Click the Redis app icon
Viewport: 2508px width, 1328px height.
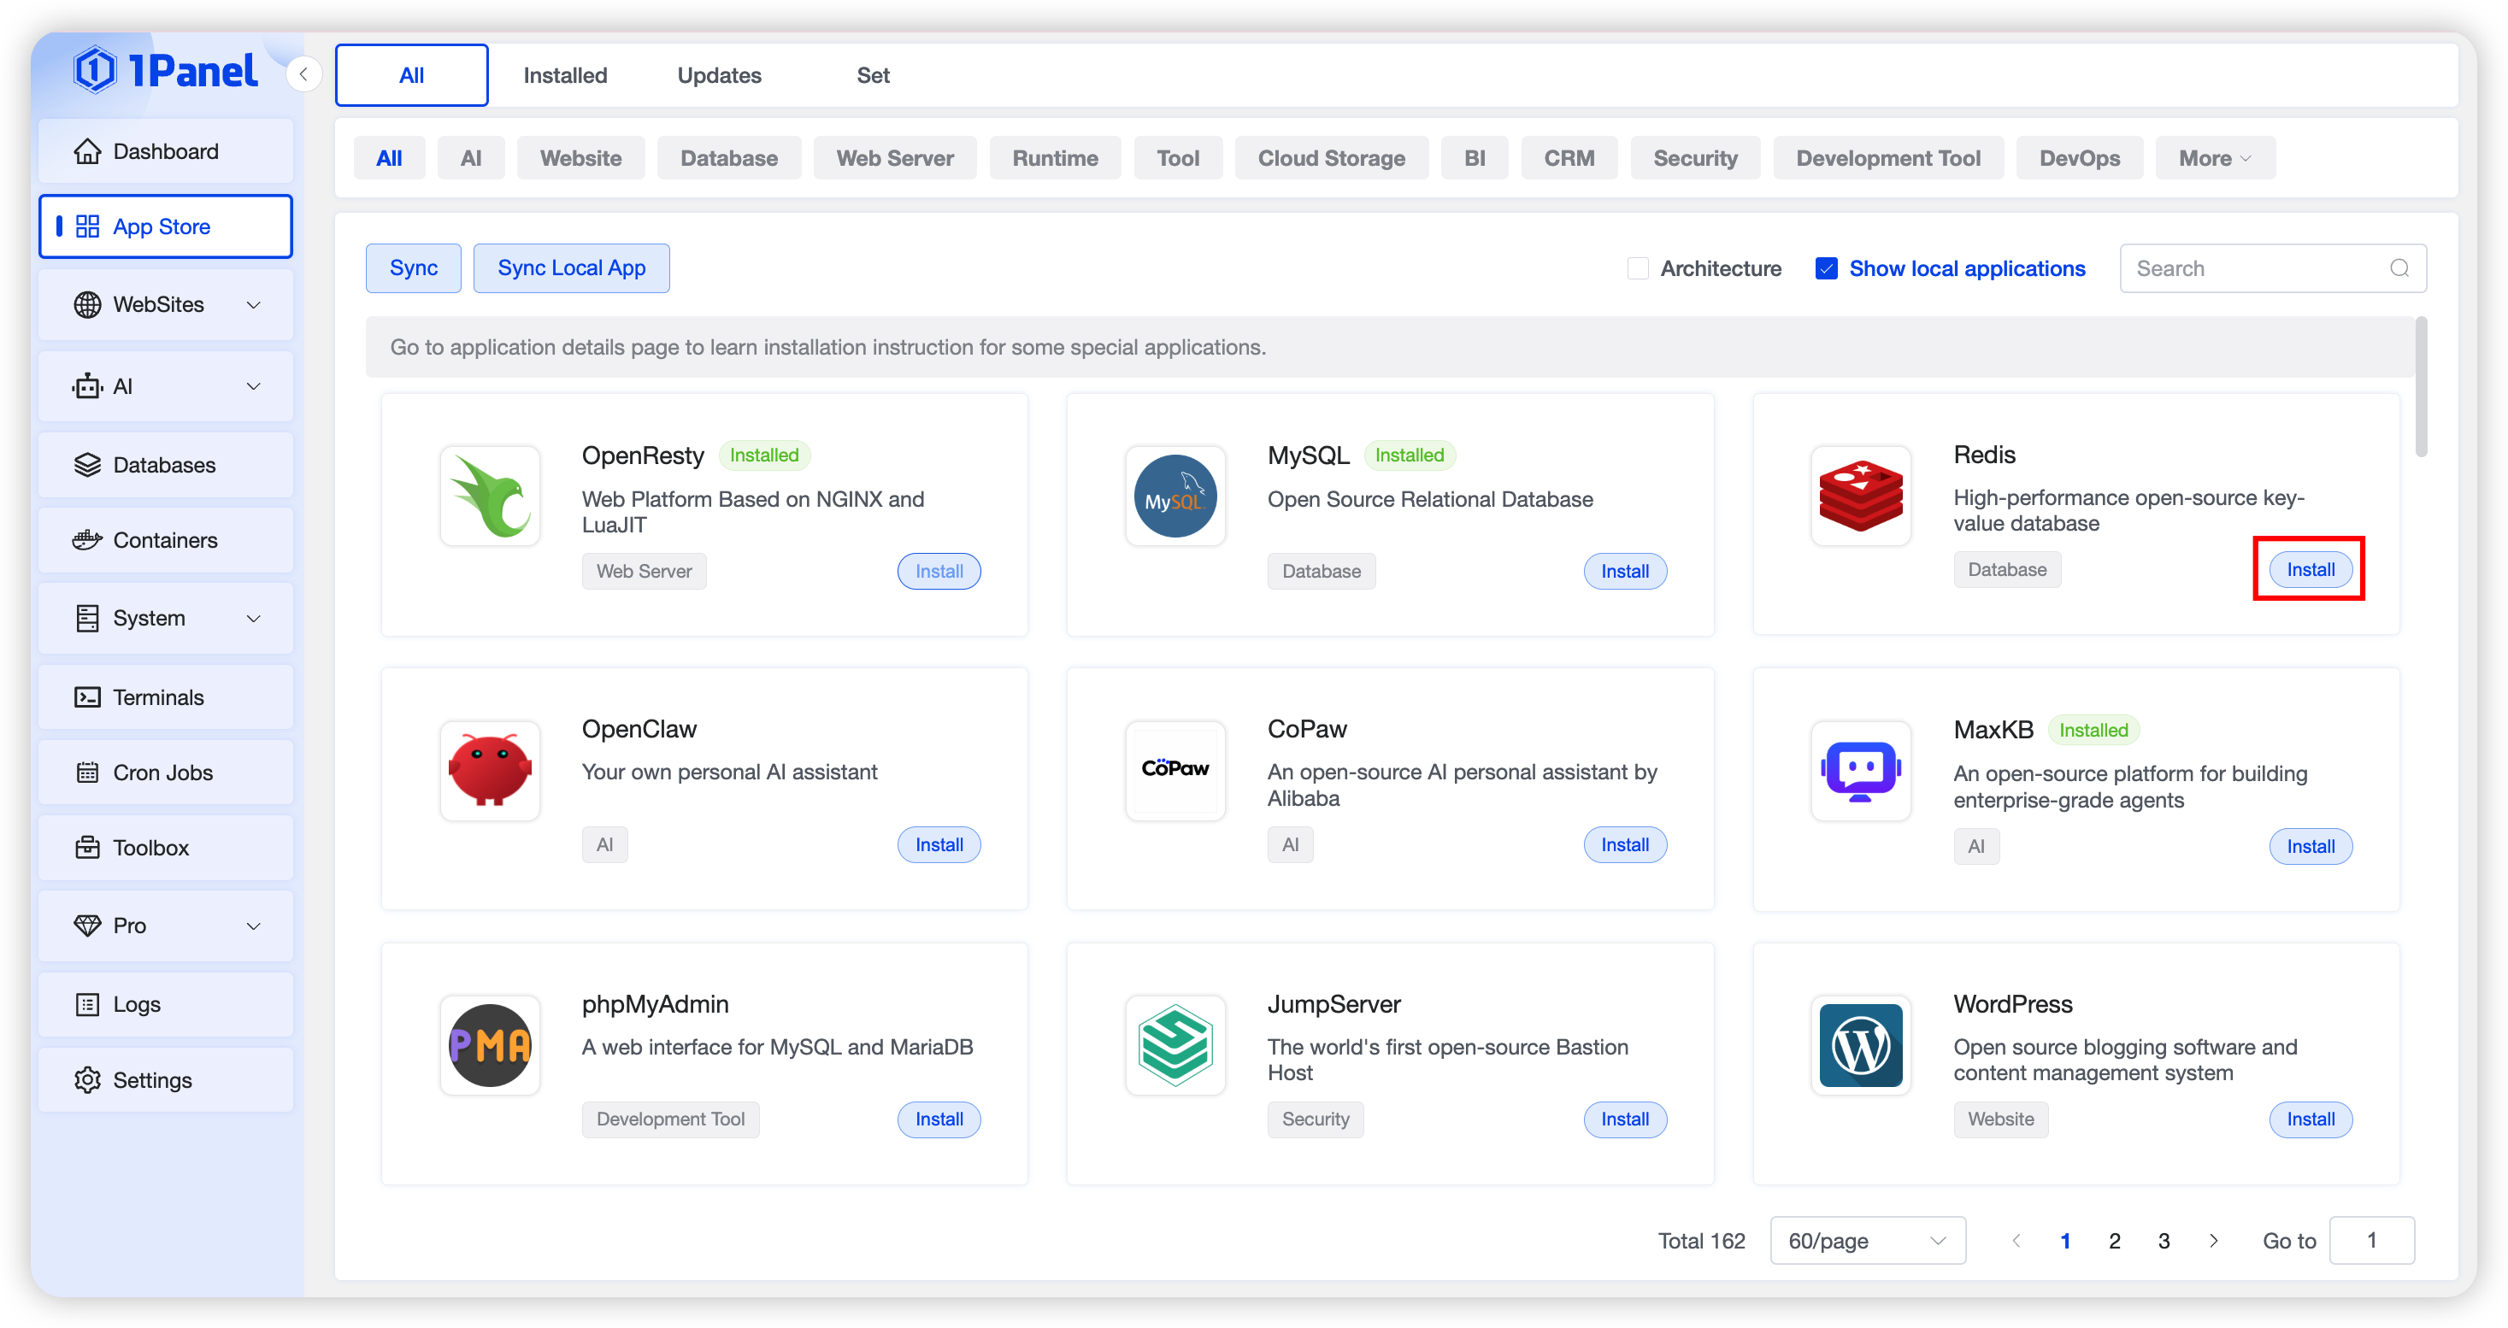[x=1861, y=496]
